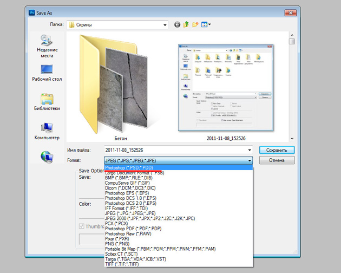Click the Back navigation arrow icon
341x273 pixels.
coord(177,24)
